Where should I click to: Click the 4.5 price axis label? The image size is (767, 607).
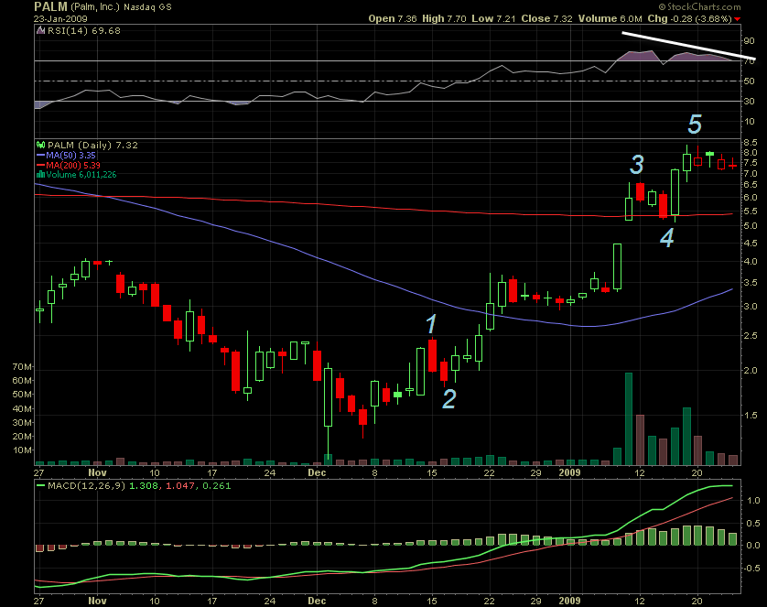pos(751,244)
